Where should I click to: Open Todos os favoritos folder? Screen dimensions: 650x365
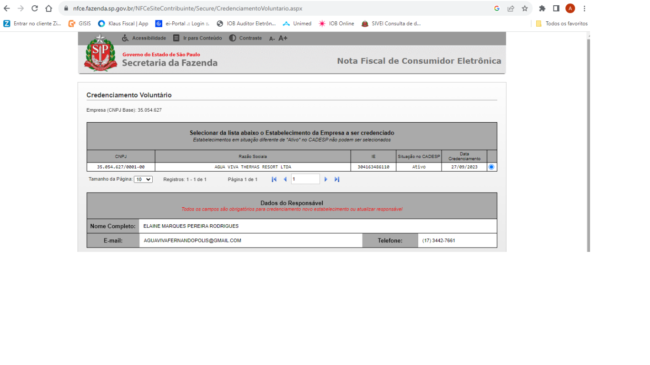tap(561, 23)
